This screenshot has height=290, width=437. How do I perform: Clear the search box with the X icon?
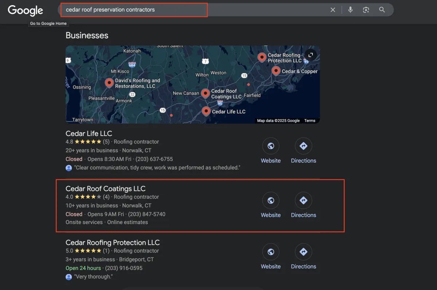[333, 10]
